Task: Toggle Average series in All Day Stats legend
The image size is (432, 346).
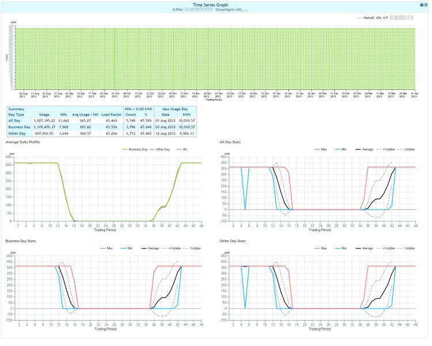Action: (x=364, y=149)
